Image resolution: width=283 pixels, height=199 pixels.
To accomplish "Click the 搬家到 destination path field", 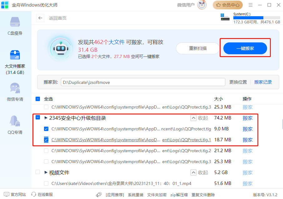I will point(143,82).
